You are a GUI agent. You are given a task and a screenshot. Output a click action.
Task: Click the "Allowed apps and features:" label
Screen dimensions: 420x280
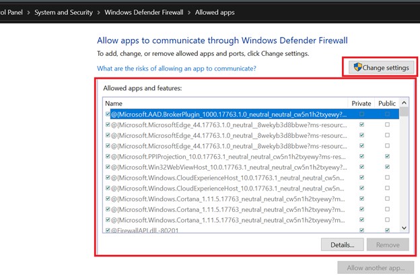tap(143, 88)
